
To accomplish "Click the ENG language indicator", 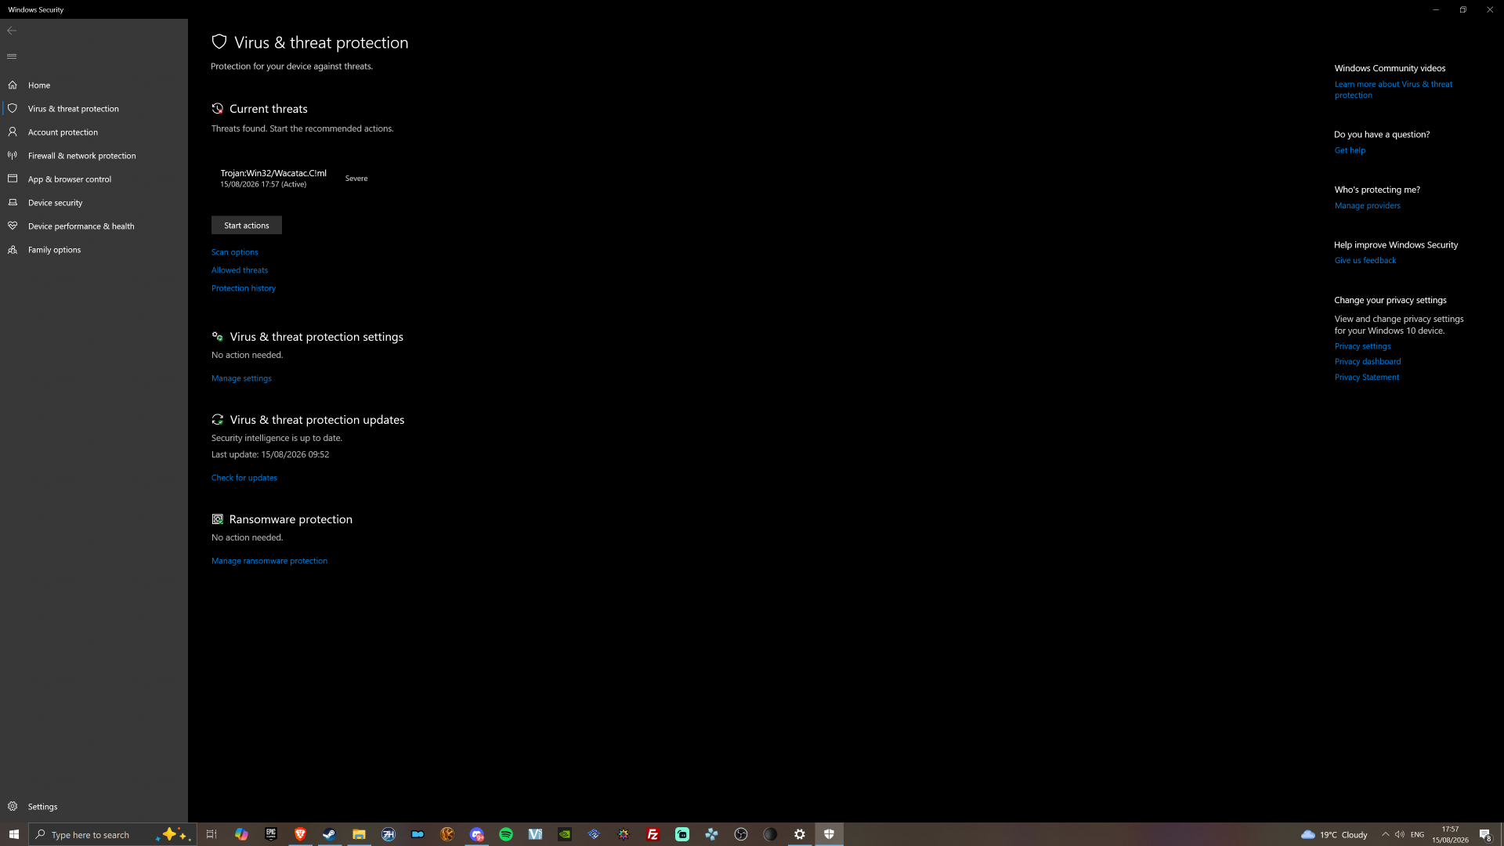I will [1418, 834].
